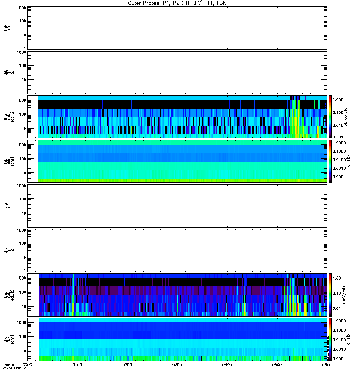Screen dimensions: 354x378
Task: Click the plot title 'Outer Probes: P1, P2 (TH-B,C) FFT, FBK'
Action: tap(177, 3)
